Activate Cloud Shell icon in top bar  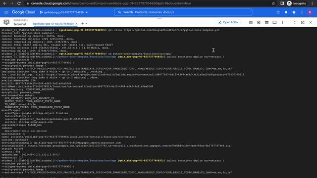[x=278, y=12]
